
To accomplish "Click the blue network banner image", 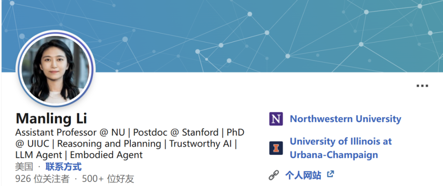I will click(x=263, y=33).
